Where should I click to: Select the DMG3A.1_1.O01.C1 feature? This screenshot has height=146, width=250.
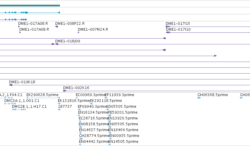10,104
